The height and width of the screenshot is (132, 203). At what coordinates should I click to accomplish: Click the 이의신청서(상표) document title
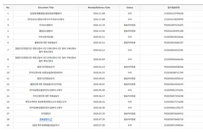pyautogui.click(x=46, y=37)
